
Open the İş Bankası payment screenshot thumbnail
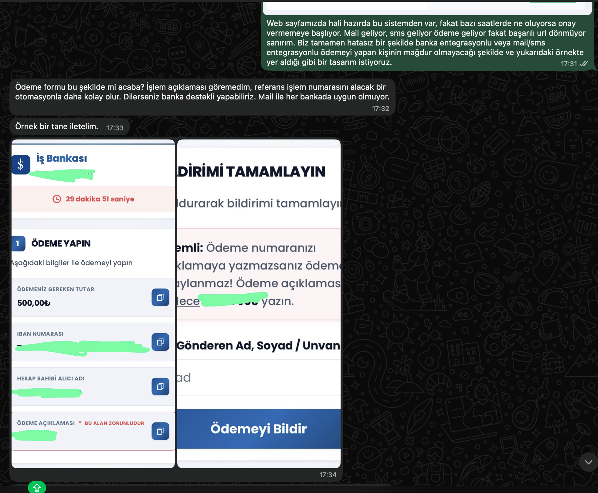[x=93, y=304]
